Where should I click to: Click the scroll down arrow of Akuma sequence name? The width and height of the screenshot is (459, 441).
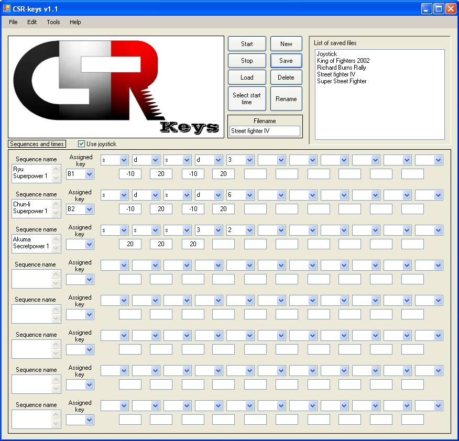(56, 248)
